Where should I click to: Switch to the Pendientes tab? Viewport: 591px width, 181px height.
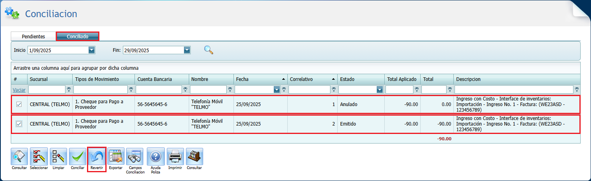(34, 36)
